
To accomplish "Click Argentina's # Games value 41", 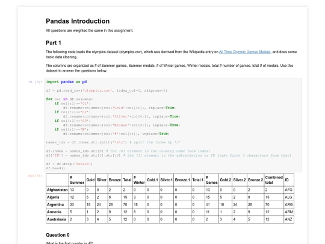I will tap(212, 205).
